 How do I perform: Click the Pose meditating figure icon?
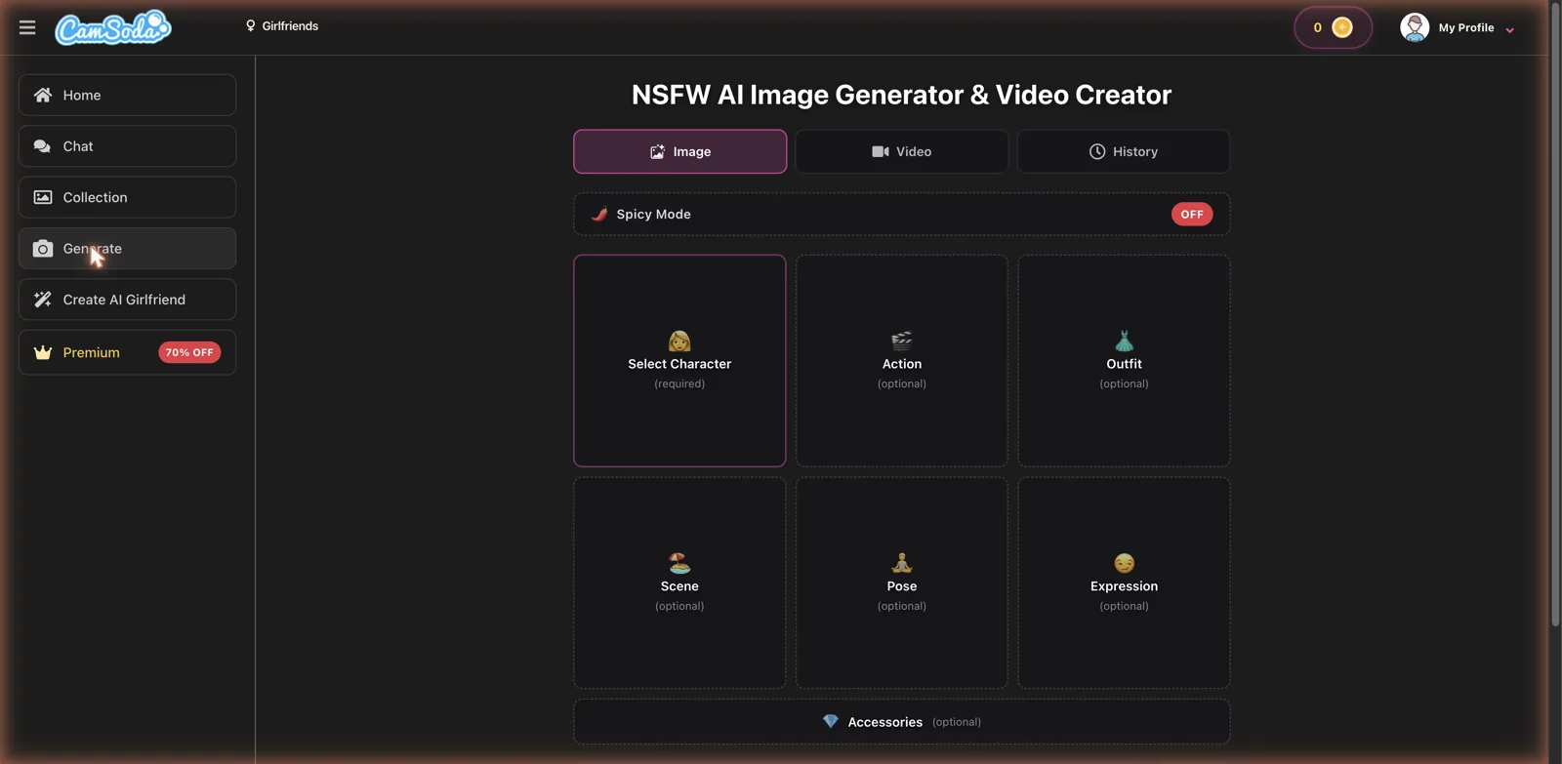pyautogui.click(x=901, y=563)
